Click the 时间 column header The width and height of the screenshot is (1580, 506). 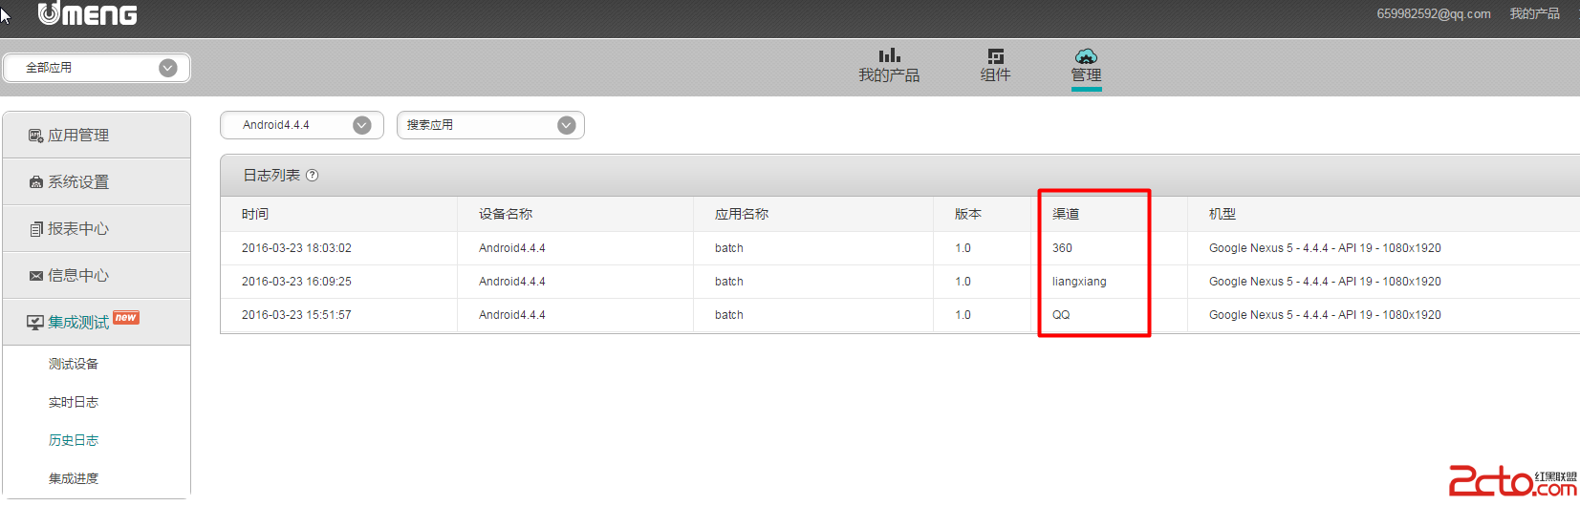pyautogui.click(x=255, y=214)
